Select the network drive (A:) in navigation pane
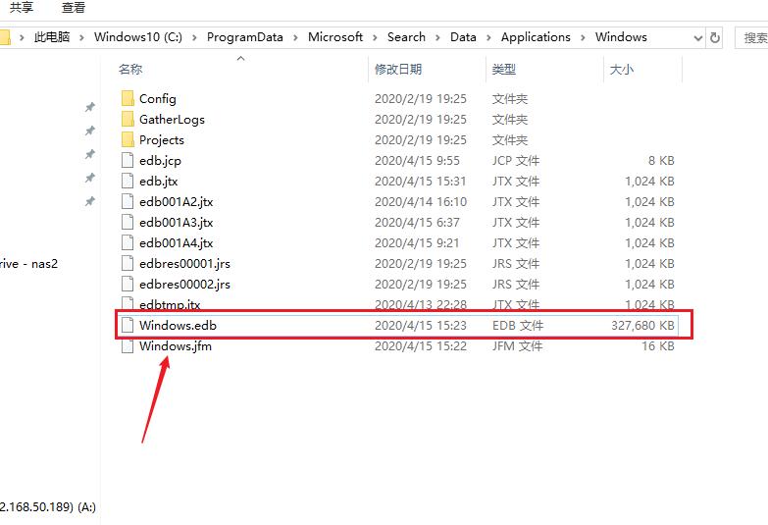 (x=48, y=506)
